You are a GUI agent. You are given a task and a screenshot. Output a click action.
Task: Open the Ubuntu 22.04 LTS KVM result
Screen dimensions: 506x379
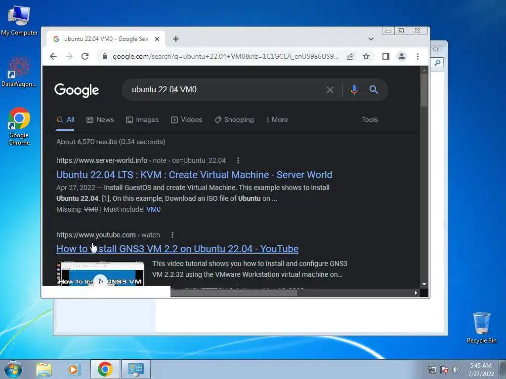(x=194, y=175)
